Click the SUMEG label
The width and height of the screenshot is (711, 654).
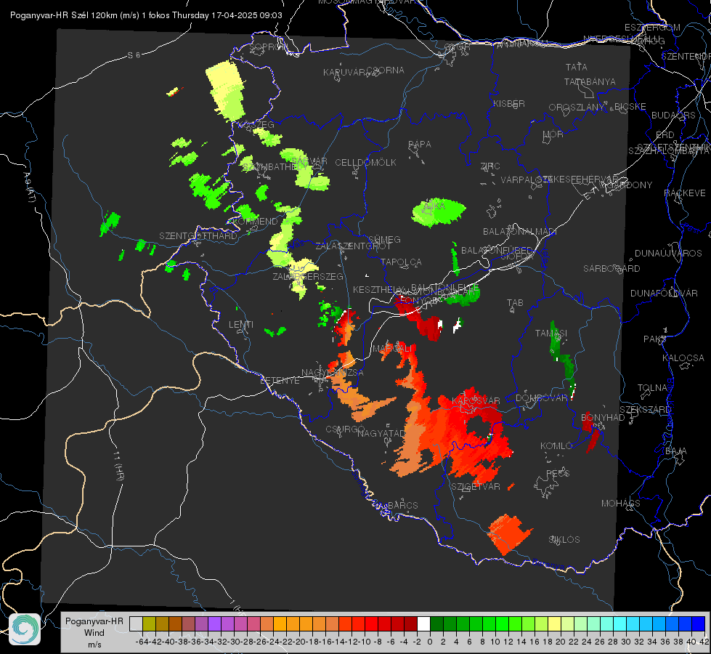384,239
